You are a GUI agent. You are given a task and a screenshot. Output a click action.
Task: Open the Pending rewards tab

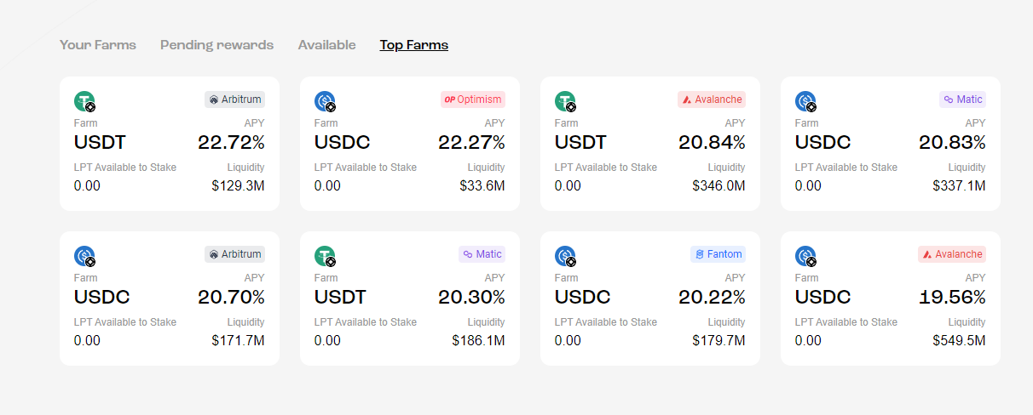(216, 45)
